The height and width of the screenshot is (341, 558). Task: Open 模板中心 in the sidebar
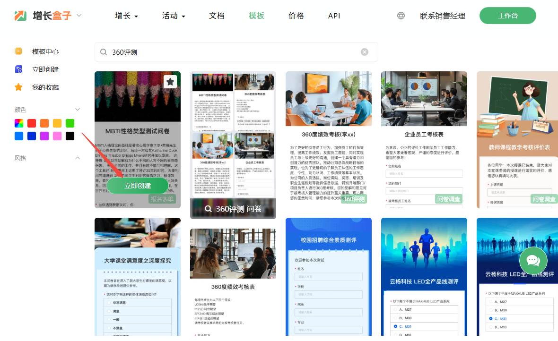coord(45,51)
